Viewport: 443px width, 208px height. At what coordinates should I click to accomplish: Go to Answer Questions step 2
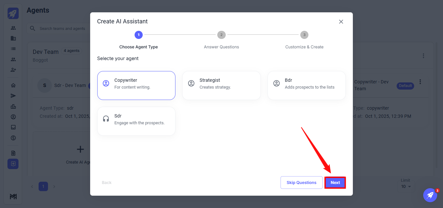pyautogui.click(x=221, y=35)
